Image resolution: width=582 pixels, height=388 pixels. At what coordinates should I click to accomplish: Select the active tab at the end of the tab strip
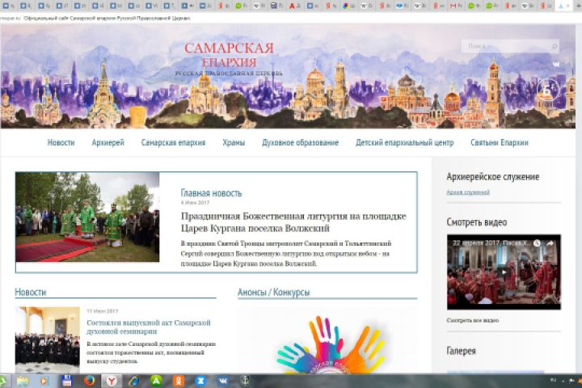pos(563,6)
